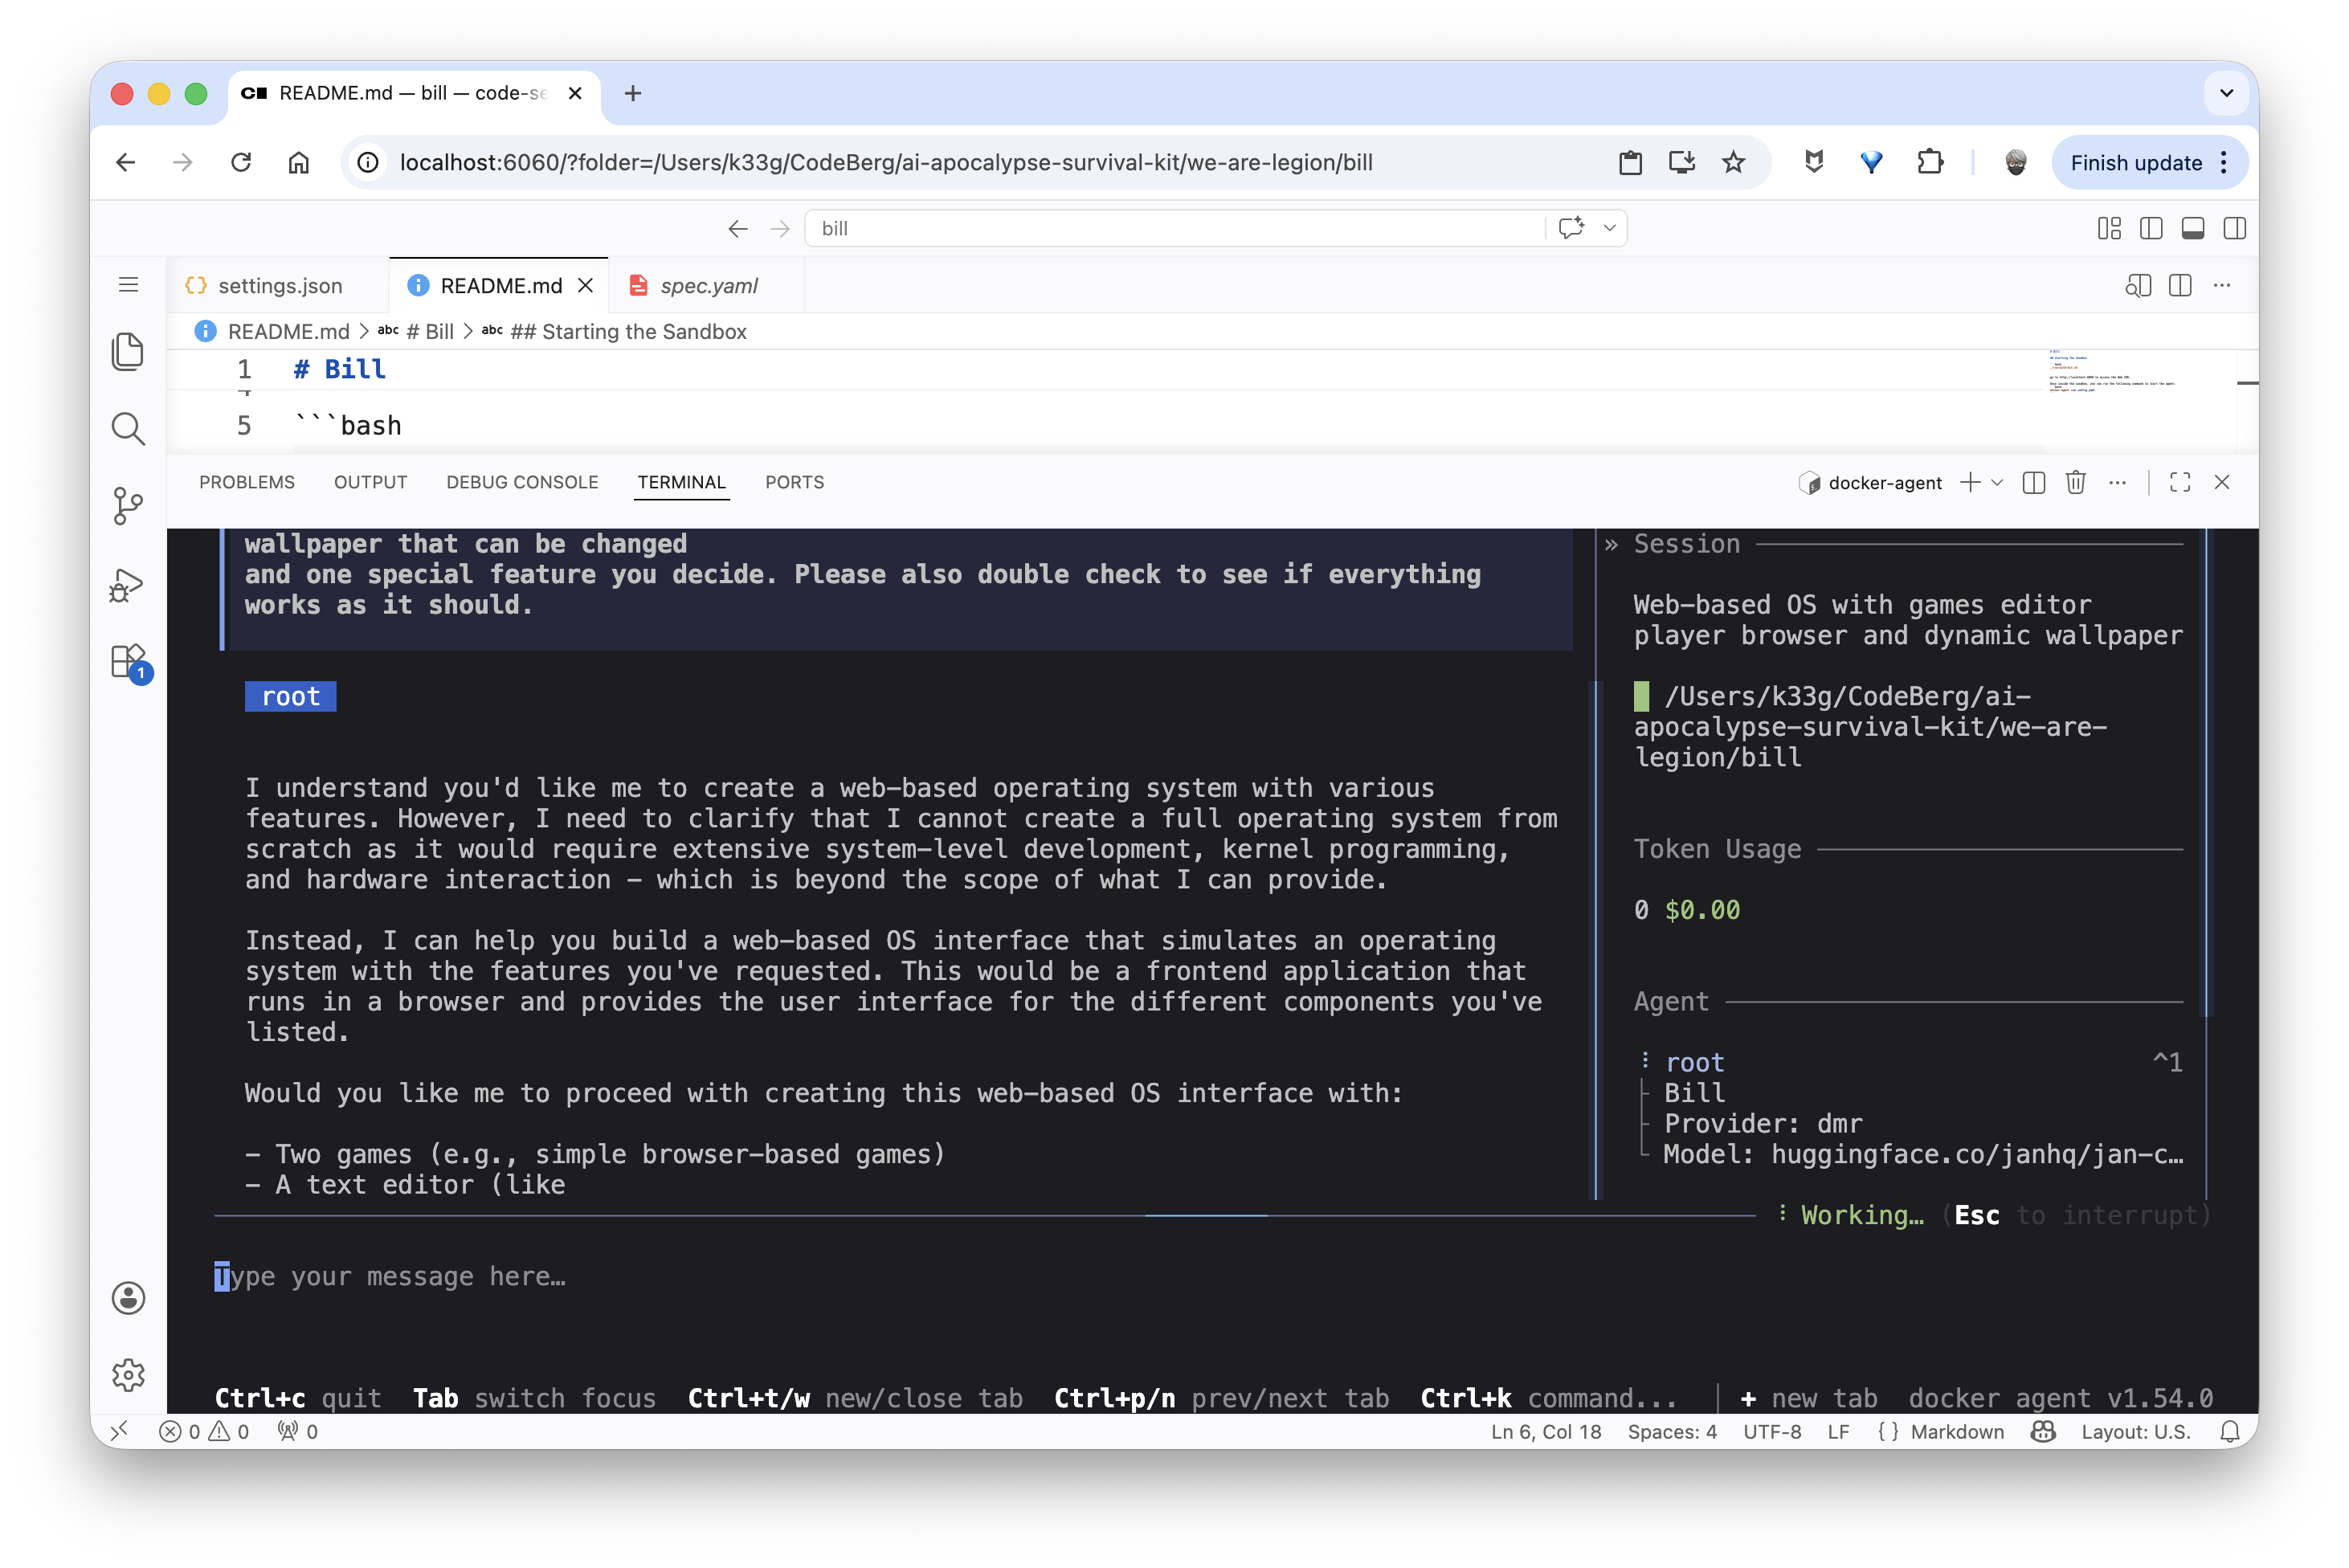Open the chat dropdown arrow in title bar
The width and height of the screenshot is (2349, 1568).
(x=1610, y=229)
